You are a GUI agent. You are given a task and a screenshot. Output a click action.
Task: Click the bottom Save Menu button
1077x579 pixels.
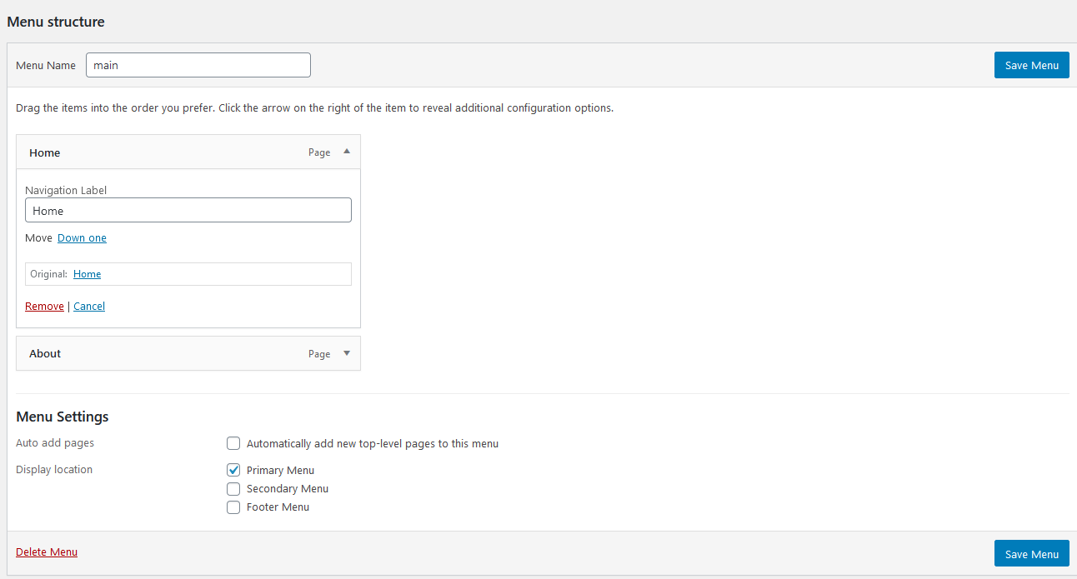1032,553
